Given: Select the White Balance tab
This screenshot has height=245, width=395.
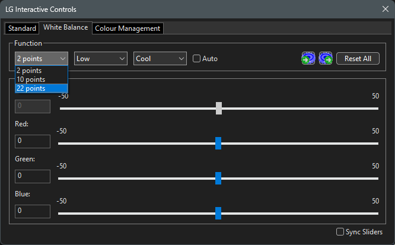Looking at the screenshot, I should 65,28.
